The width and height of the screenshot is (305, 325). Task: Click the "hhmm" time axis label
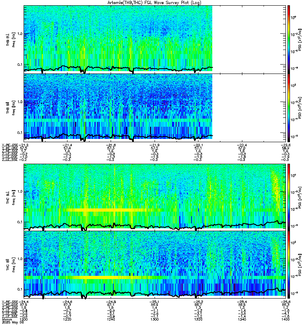(6, 319)
